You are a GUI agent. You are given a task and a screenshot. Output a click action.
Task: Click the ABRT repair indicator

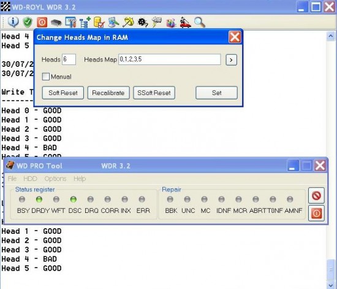pyautogui.click(x=256, y=199)
